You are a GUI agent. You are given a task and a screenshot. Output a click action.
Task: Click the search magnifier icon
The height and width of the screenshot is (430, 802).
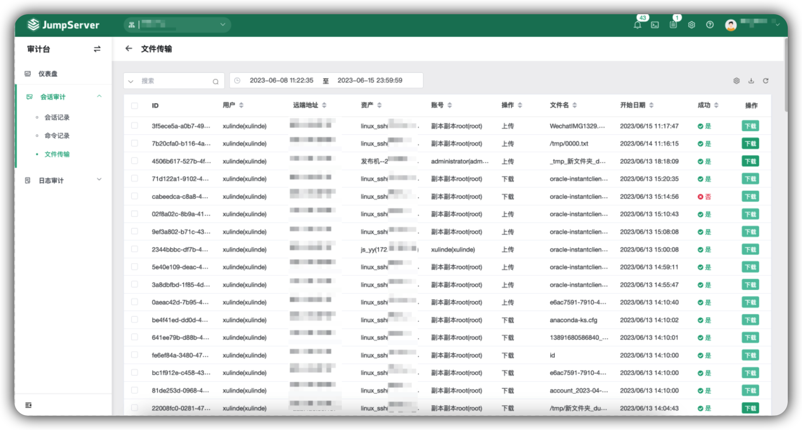tap(216, 81)
